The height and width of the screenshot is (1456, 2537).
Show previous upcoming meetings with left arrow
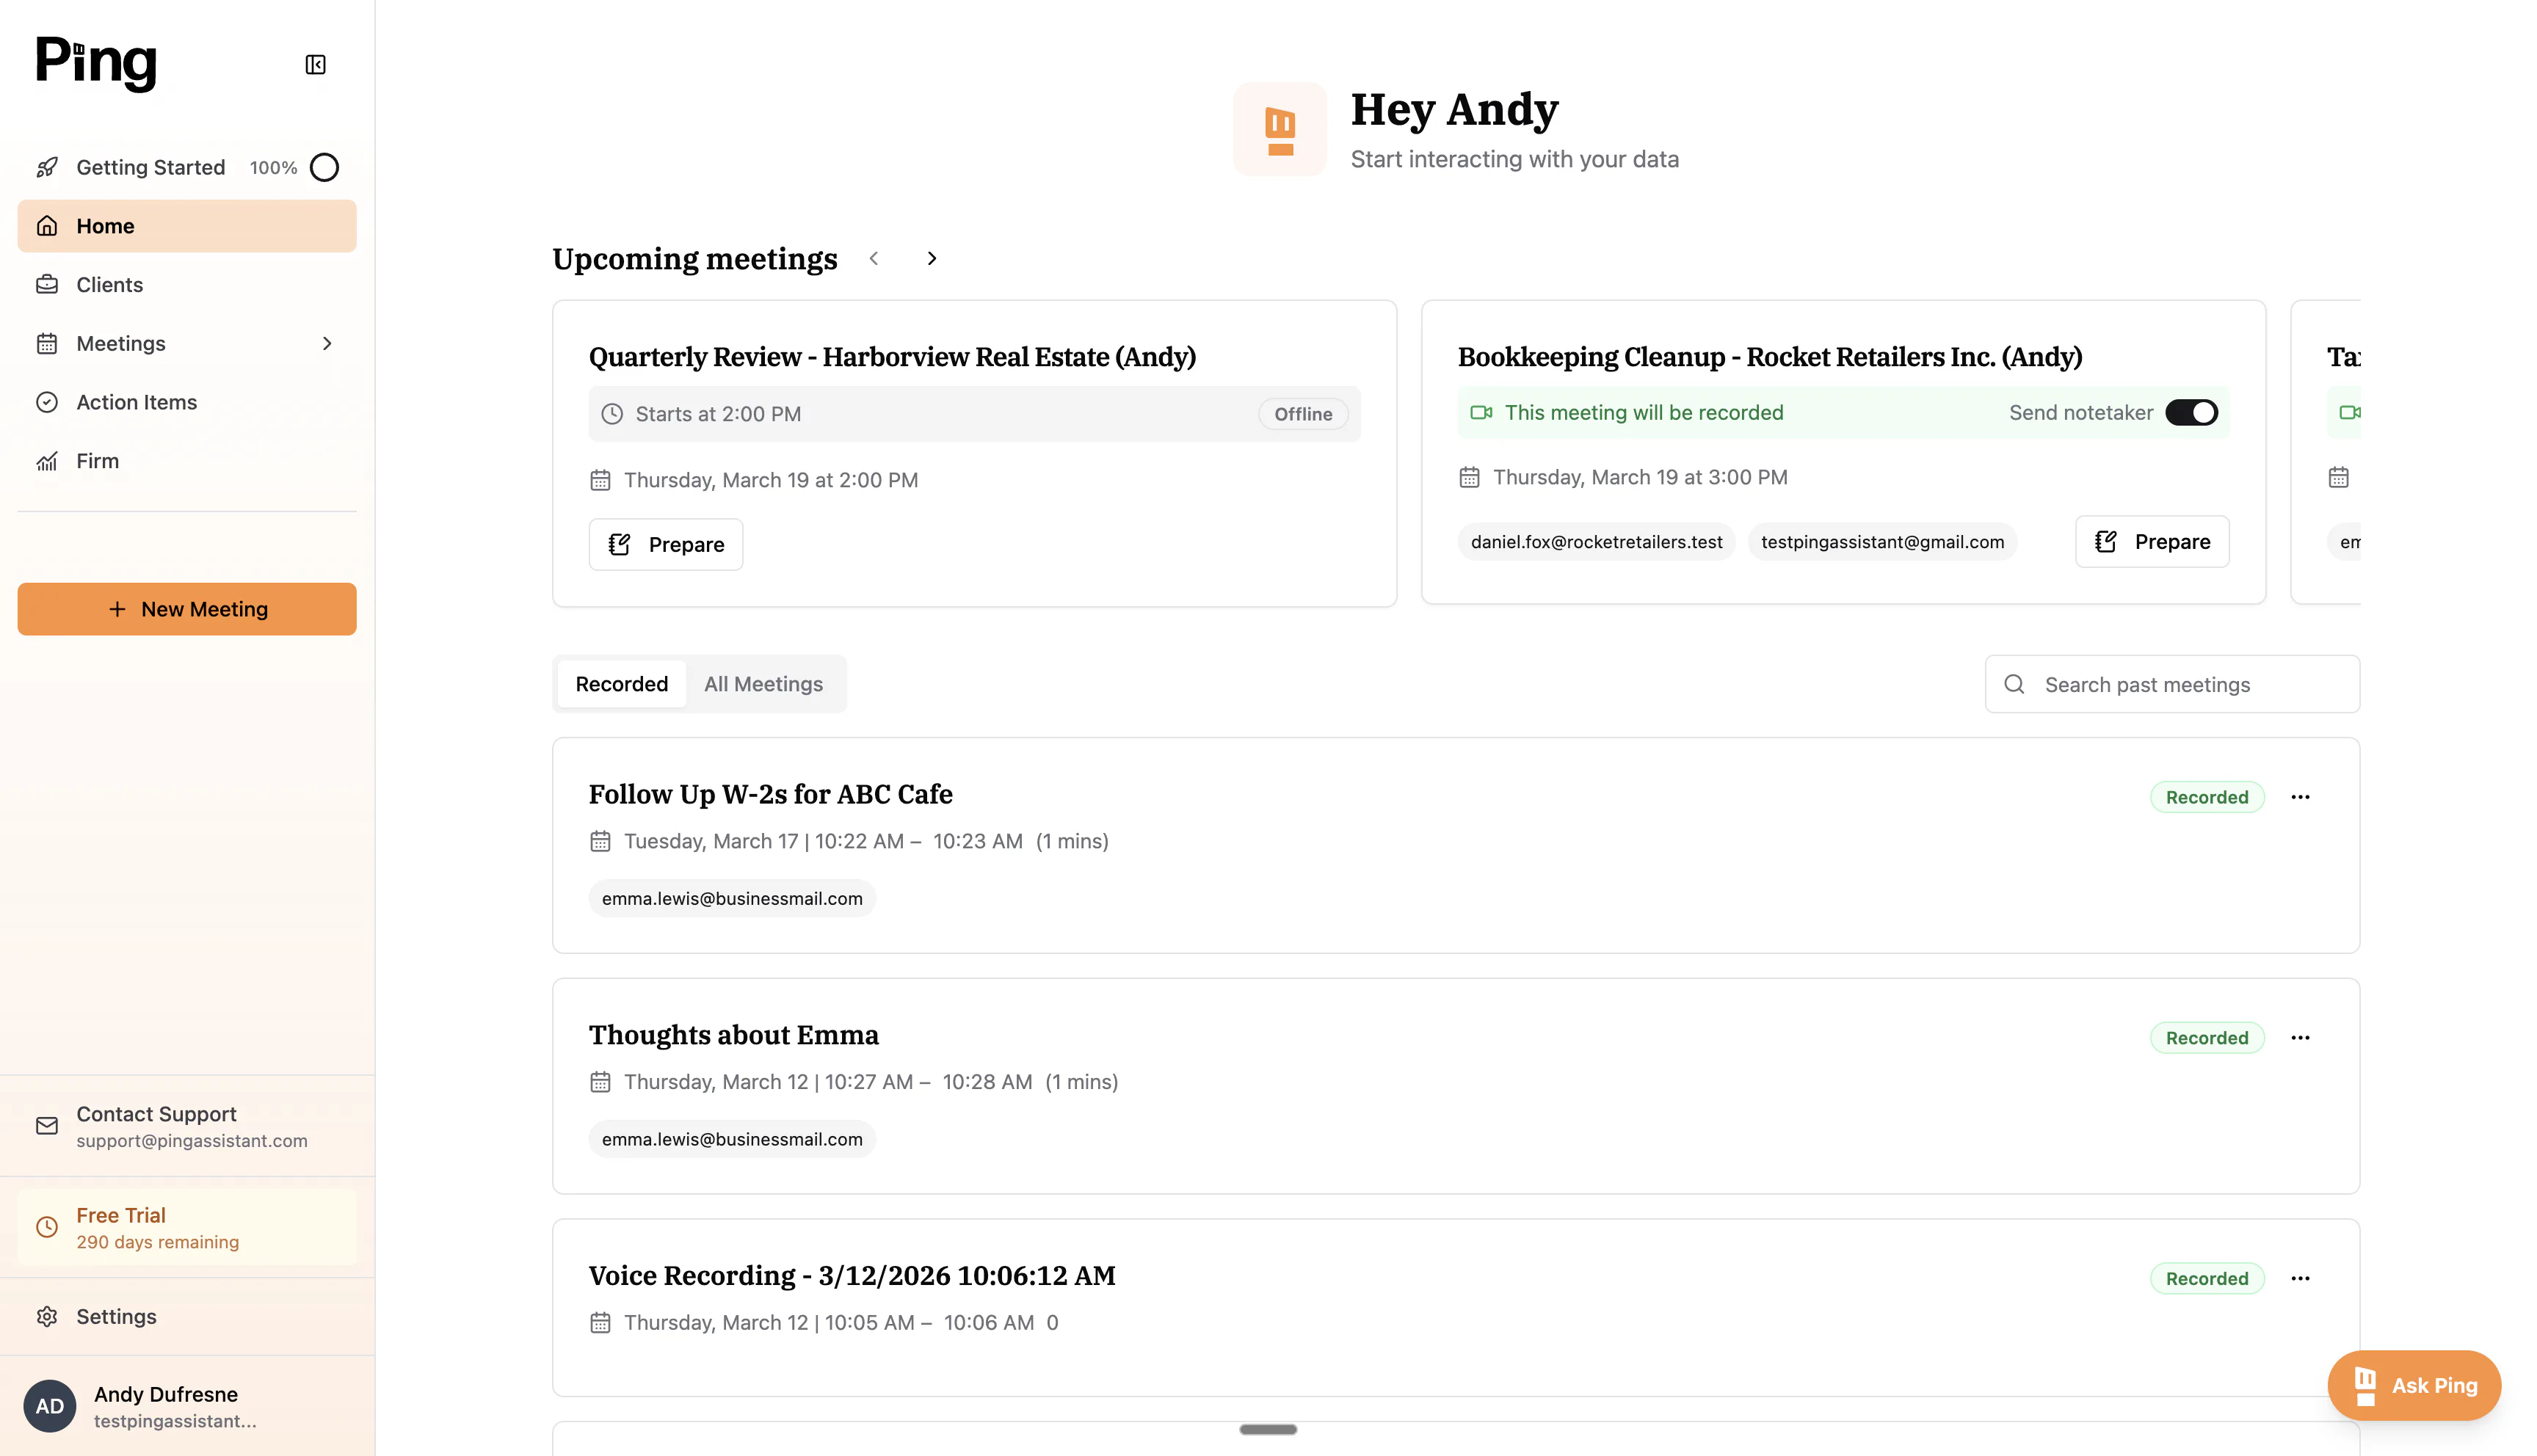pos(873,258)
